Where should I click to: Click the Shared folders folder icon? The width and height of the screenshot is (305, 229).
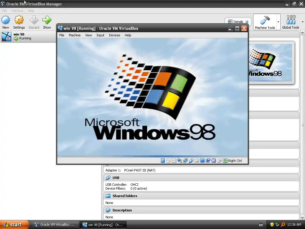[x=108, y=196]
